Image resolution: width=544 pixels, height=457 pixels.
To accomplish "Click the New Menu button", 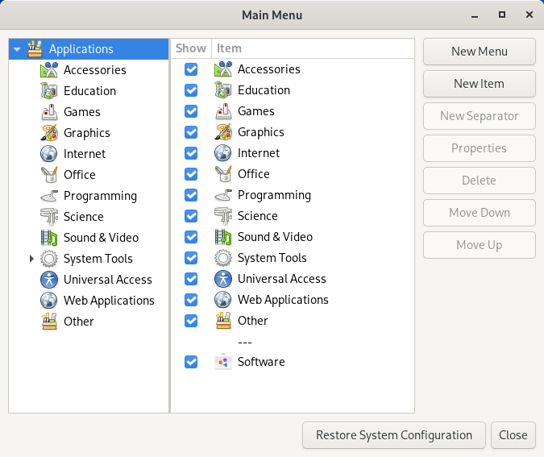I will click(479, 52).
